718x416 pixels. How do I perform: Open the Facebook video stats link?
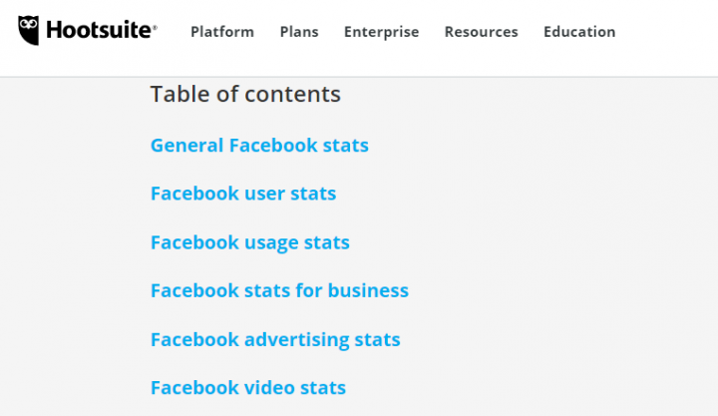(x=248, y=388)
